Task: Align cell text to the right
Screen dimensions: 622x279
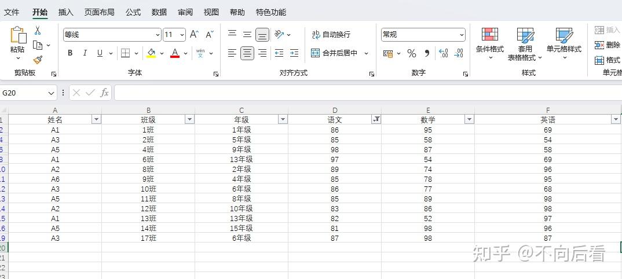Action: coord(262,53)
